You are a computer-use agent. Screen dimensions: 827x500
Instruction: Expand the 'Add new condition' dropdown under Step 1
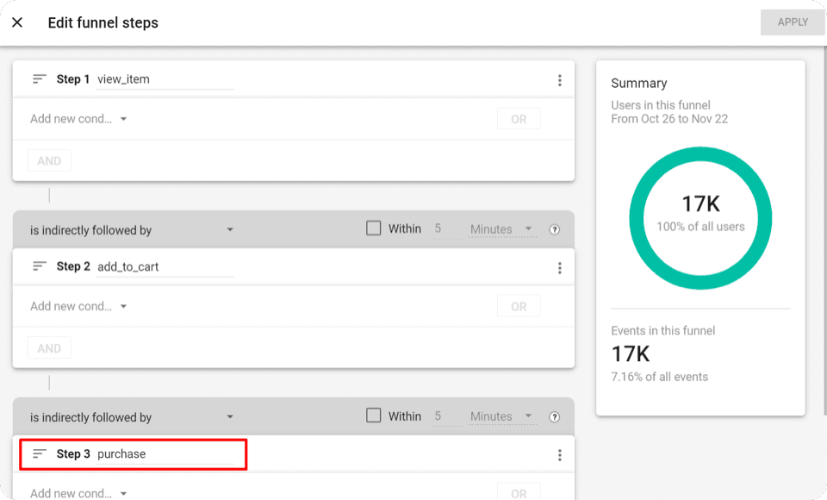pyautogui.click(x=78, y=119)
